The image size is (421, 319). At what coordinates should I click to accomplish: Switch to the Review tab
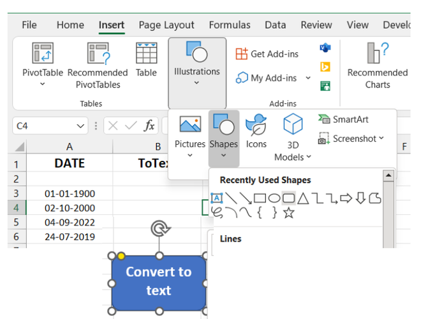[316, 25]
